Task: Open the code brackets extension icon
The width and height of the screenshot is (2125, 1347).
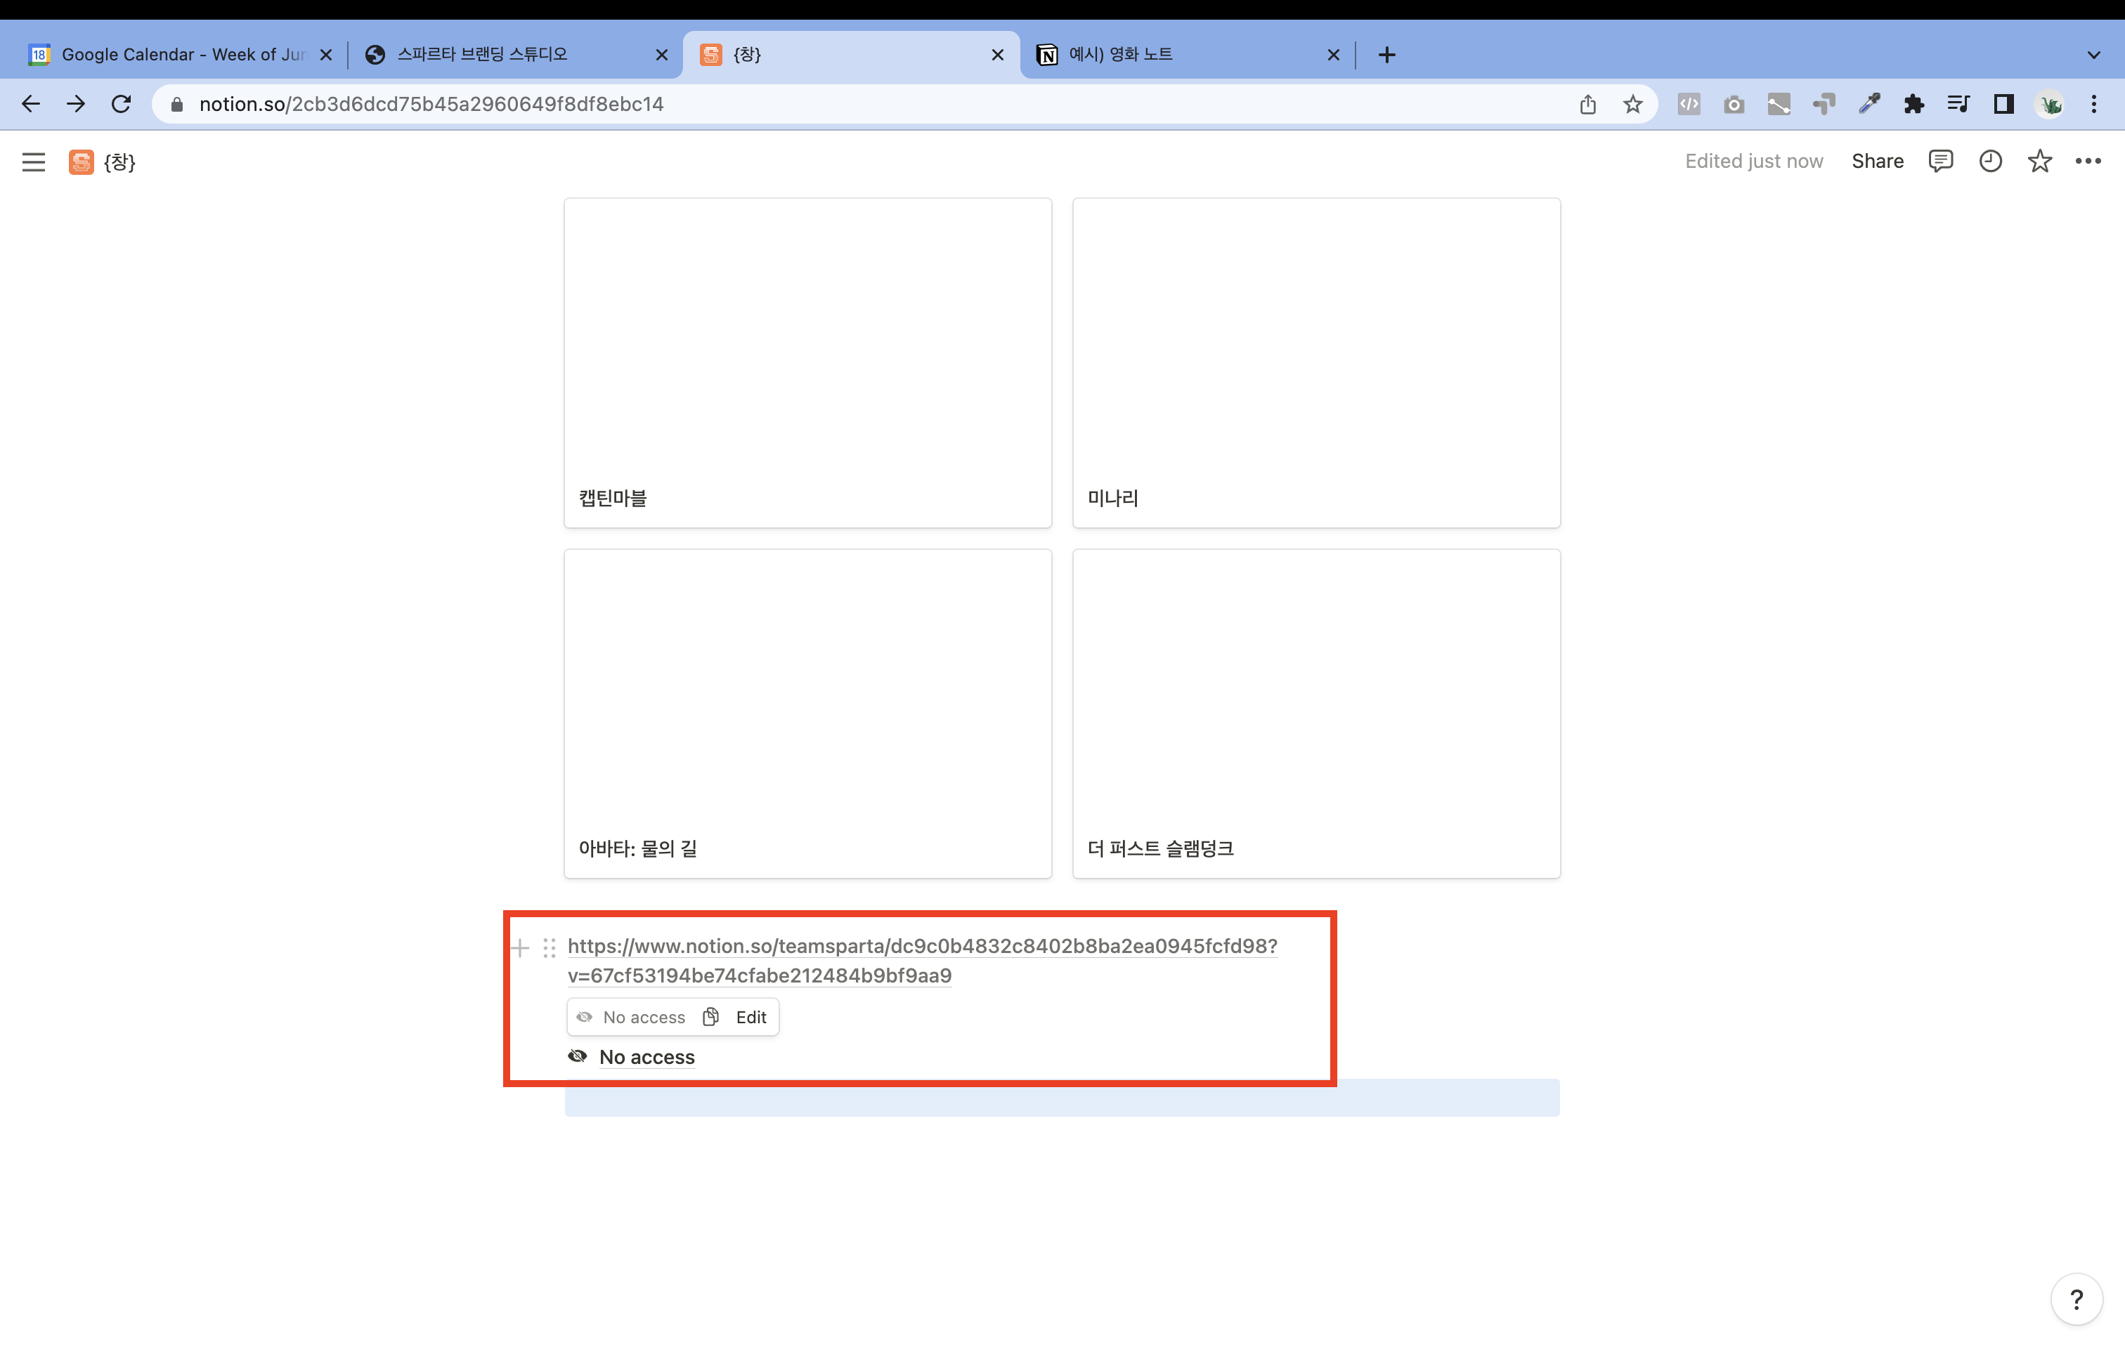Action: (x=1689, y=104)
